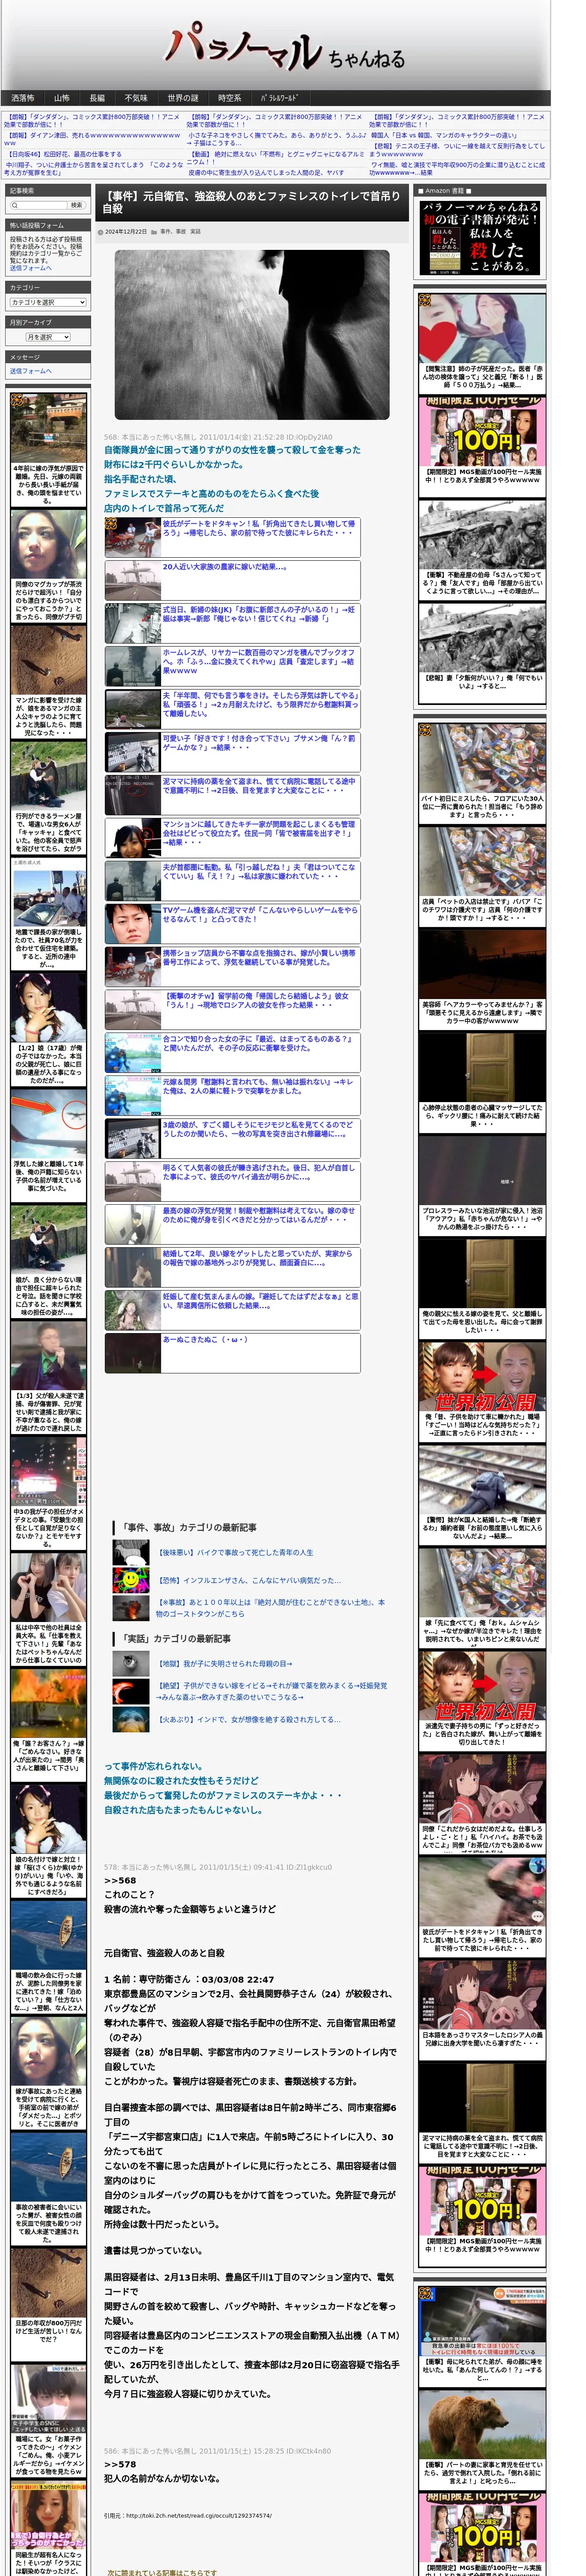Open related post 夫「半年間、何でも言う事をきけ
Image resolution: width=586 pixels, height=2576 pixels.
tap(259, 704)
